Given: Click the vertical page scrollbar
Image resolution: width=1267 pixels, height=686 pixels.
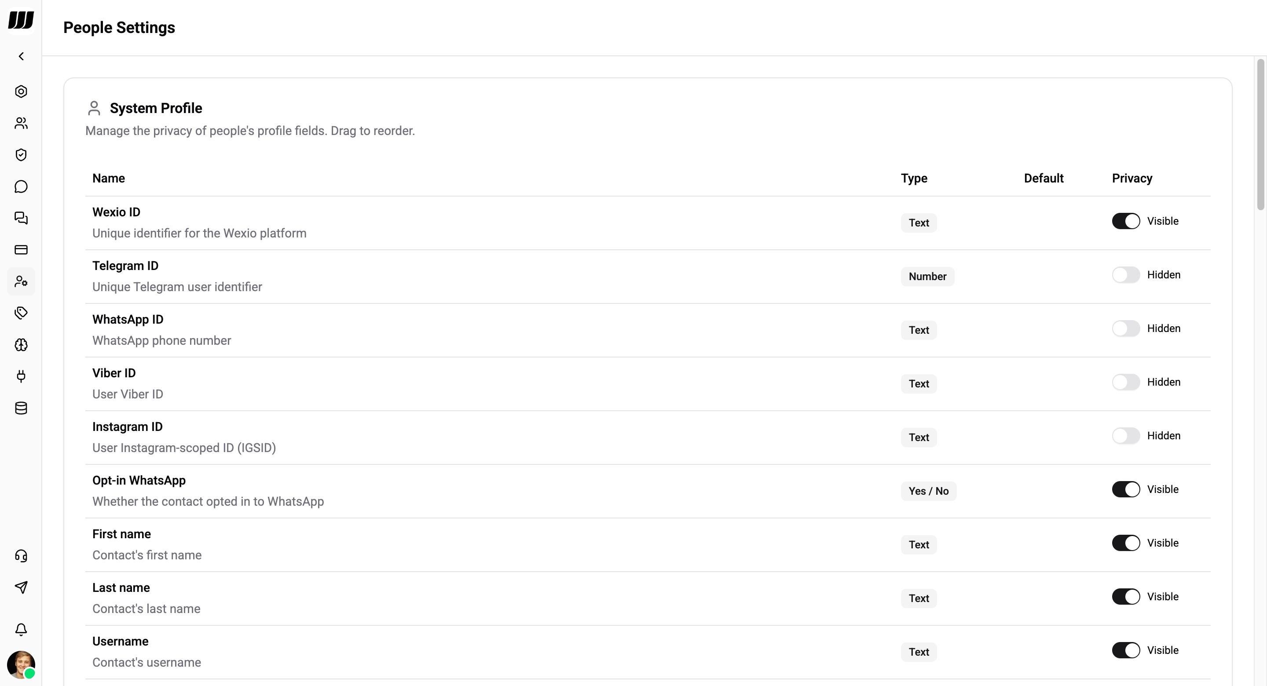Looking at the screenshot, I should coord(1260,135).
